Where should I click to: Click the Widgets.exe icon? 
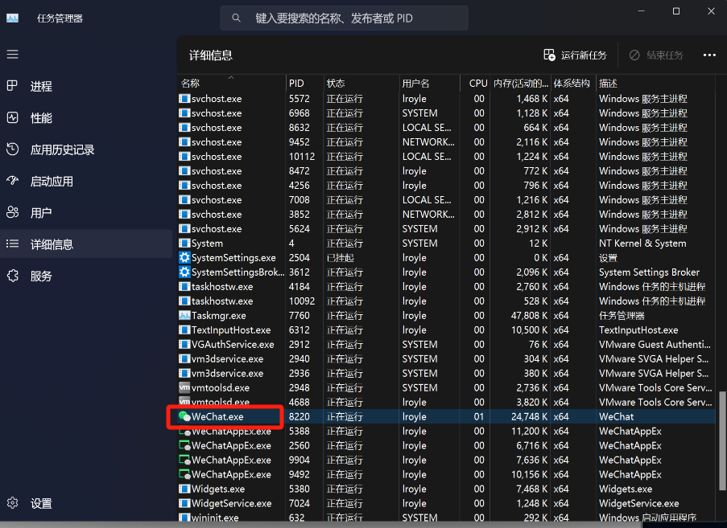tap(184, 489)
